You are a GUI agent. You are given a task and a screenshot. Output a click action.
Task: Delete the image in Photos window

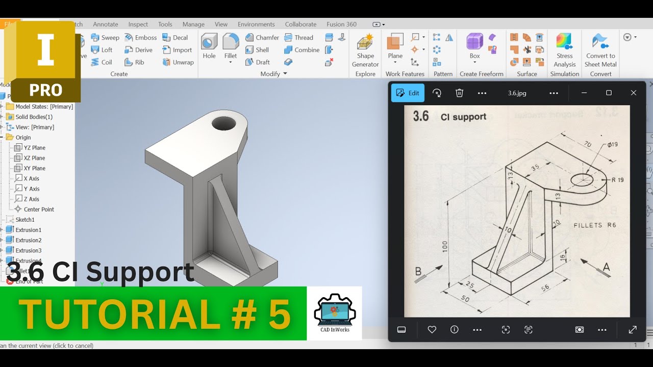point(459,93)
